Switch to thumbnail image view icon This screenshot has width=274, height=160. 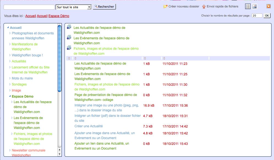(x=254, y=6)
